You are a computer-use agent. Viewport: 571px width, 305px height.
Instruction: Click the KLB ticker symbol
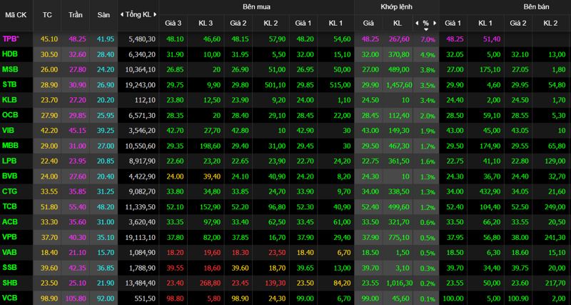9,99
